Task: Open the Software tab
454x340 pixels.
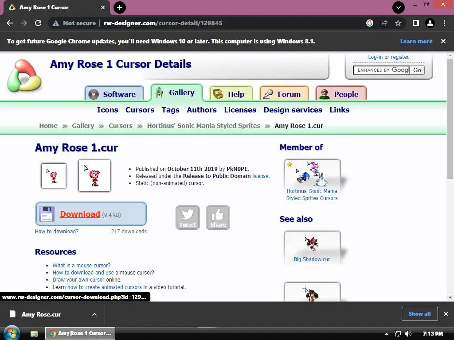Action: point(114,94)
